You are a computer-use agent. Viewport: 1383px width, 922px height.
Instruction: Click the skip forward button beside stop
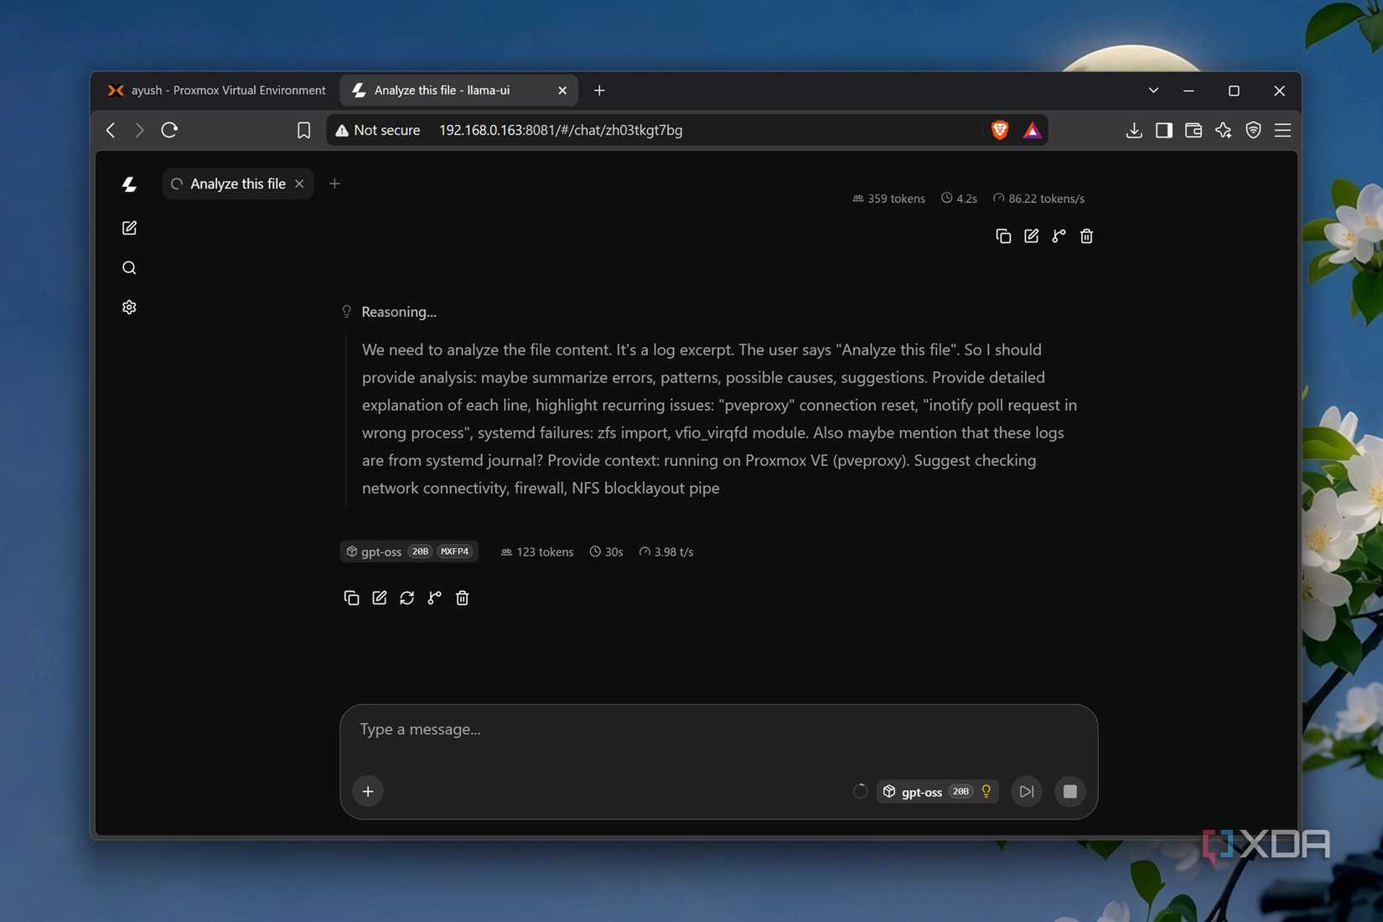point(1026,791)
